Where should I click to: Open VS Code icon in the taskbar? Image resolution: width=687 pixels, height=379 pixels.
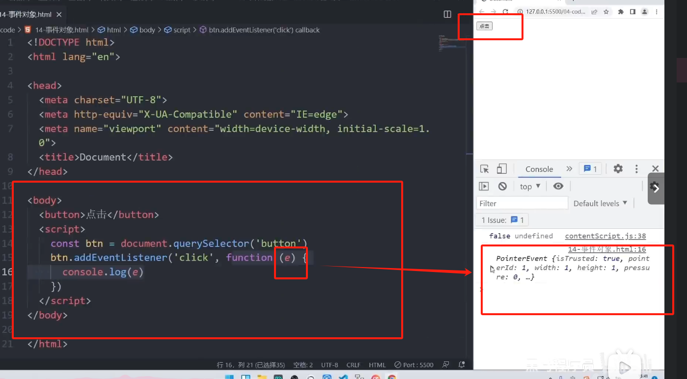[x=343, y=377]
